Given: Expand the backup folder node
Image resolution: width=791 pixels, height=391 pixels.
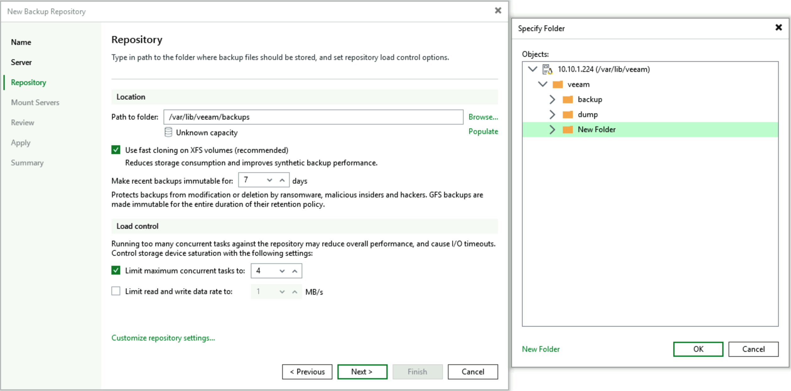Looking at the screenshot, I should point(552,99).
